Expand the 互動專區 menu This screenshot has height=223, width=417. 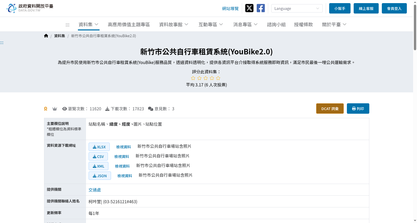point(211,24)
